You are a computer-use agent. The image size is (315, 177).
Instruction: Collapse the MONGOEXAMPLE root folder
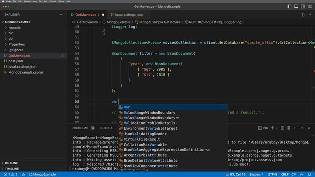(x=18, y=22)
